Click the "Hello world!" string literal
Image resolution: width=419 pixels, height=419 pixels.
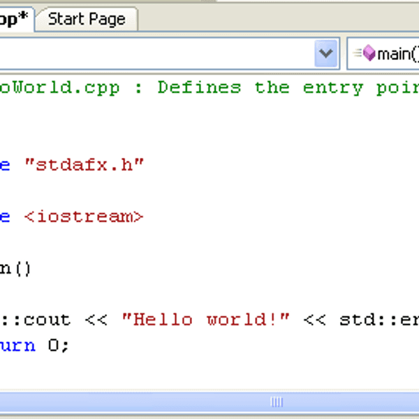coord(205,320)
